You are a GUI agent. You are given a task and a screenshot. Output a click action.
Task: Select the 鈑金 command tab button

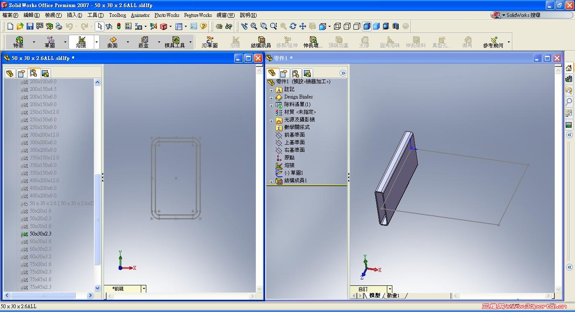[x=144, y=42]
